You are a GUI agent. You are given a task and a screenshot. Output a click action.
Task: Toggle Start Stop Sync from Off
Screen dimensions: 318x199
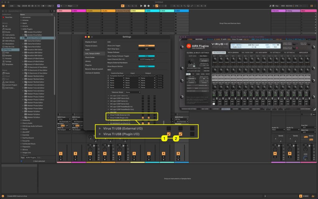tap(147, 49)
